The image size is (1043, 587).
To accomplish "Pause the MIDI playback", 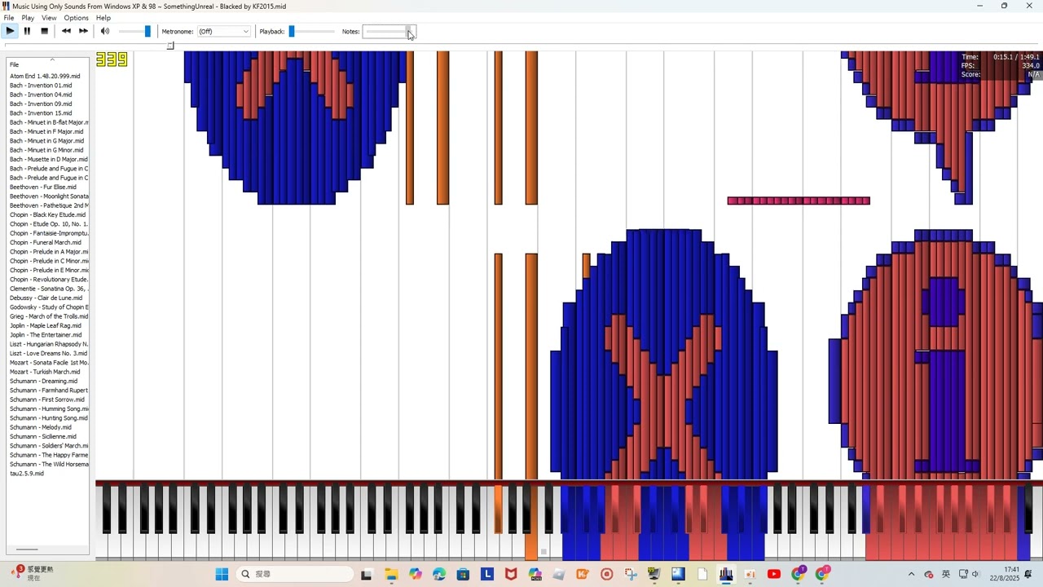I will pos(27,31).
